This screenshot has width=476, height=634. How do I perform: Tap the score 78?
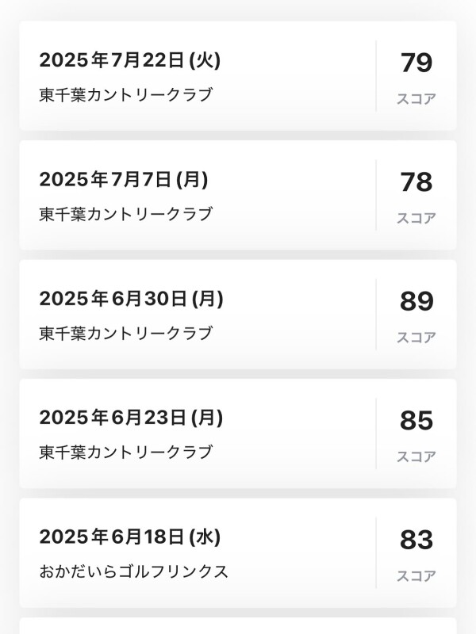point(416,182)
